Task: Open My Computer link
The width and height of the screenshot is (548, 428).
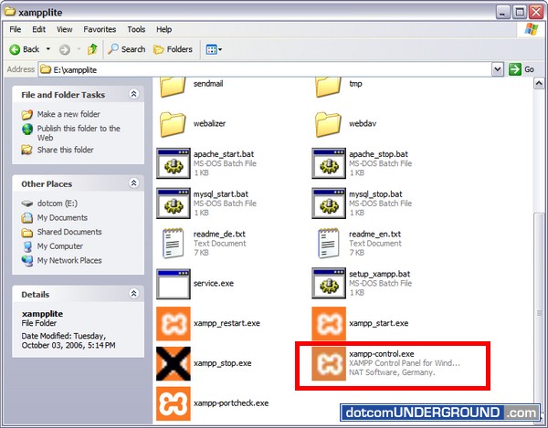Action: tap(59, 246)
